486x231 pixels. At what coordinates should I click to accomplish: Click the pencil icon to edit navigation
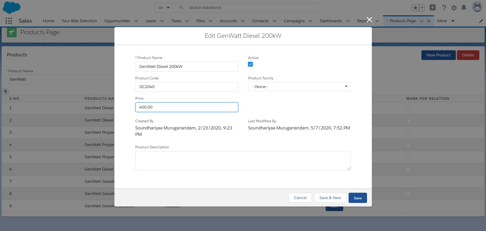point(481,21)
